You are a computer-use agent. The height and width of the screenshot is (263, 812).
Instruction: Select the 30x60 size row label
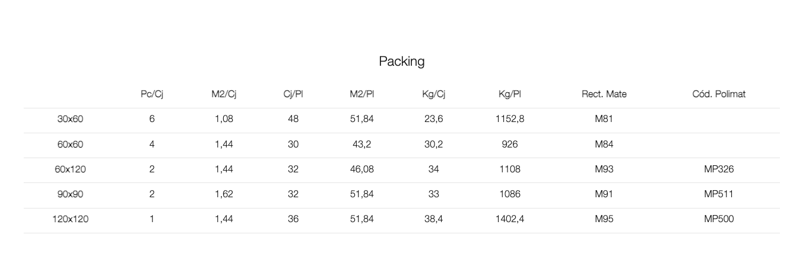(70, 118)
